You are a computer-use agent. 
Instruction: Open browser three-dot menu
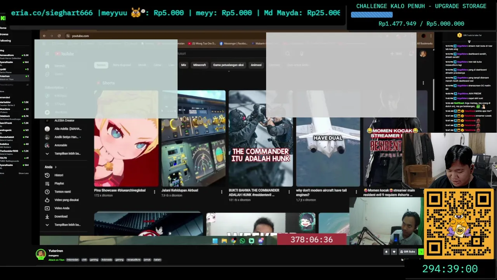[431, 36]
